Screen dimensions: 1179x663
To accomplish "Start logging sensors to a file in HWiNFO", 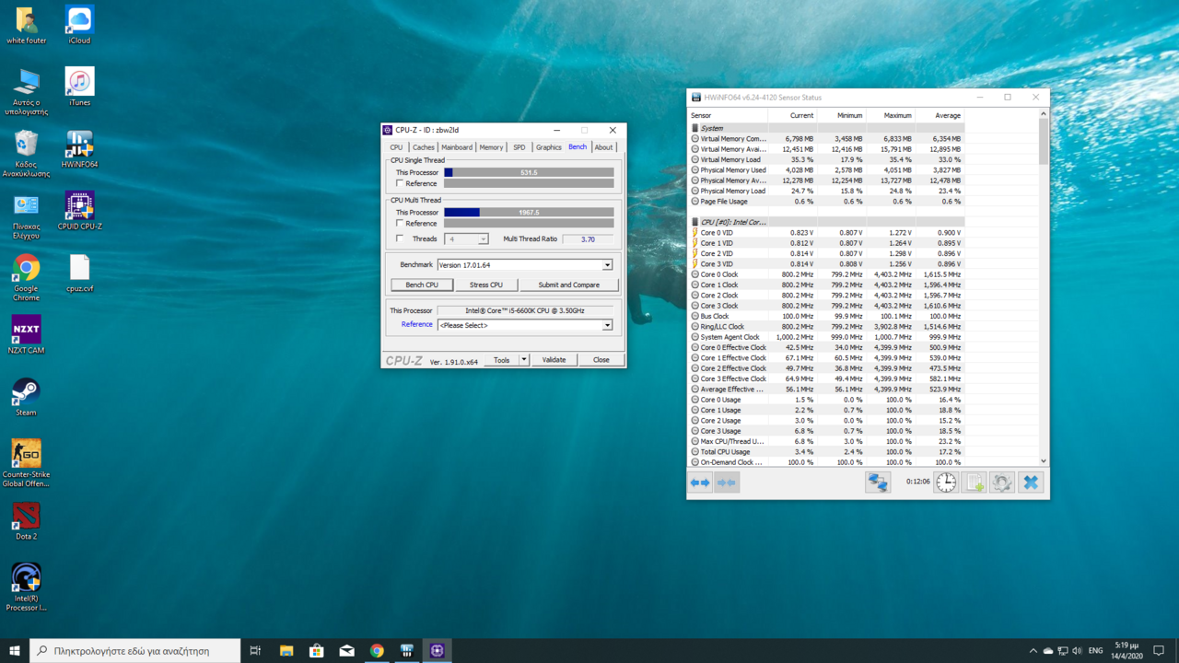I will click(x=975, y=483).
